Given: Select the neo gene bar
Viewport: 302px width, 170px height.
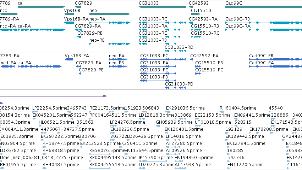Looking at the screenshot, I should click(x=110, y=14).
